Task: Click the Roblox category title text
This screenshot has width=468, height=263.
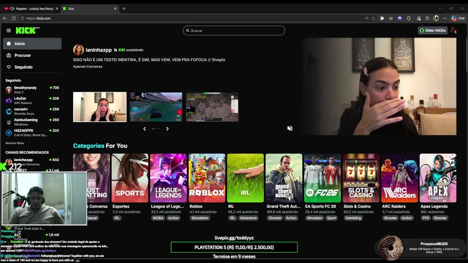Action: (x=196, y=206)
